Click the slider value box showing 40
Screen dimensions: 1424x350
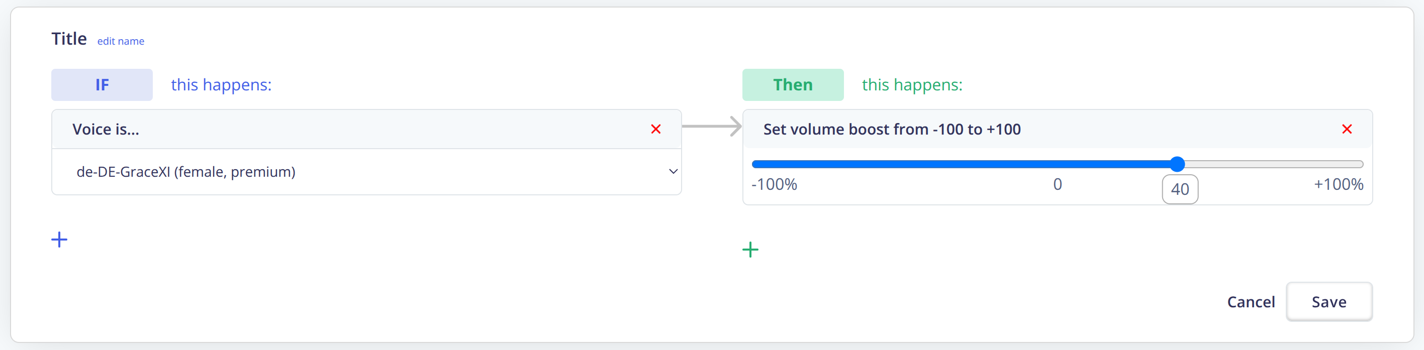click(x=1180, y=189)
